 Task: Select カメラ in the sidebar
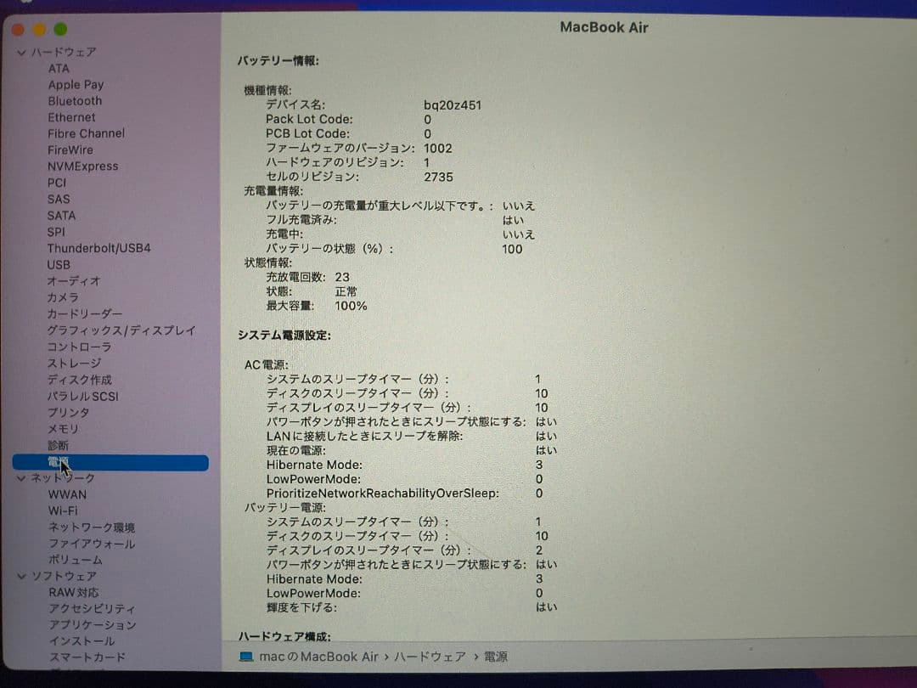pyautogui.click(x=63, y=298)
